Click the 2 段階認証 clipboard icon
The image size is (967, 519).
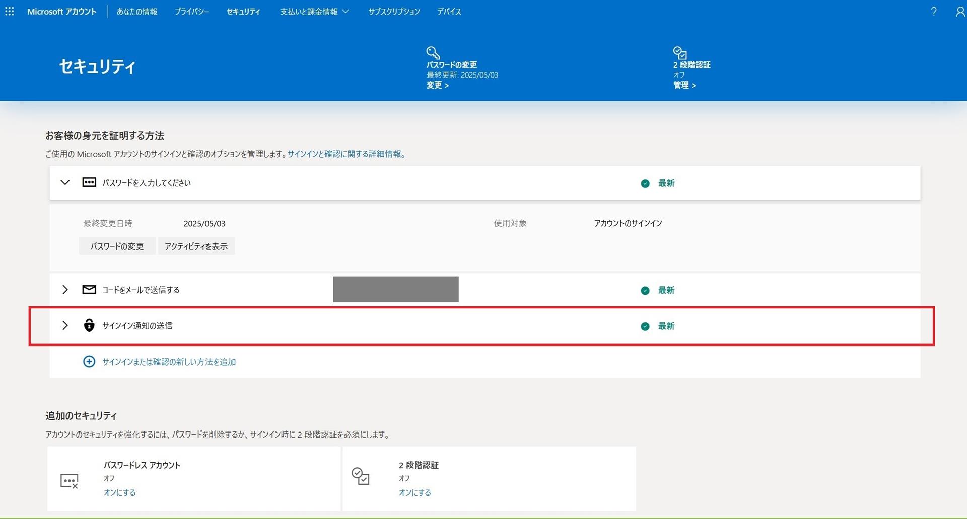tap(679, 52)
